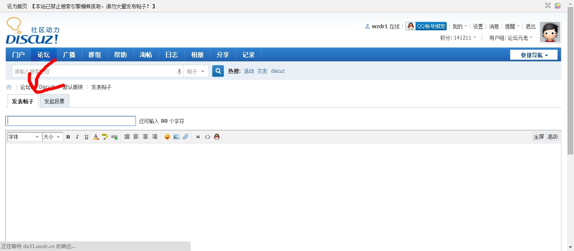This screenshot has width=574, height=251.
Task: Toggle underline formatting in the editor
Action: [87, 137]
